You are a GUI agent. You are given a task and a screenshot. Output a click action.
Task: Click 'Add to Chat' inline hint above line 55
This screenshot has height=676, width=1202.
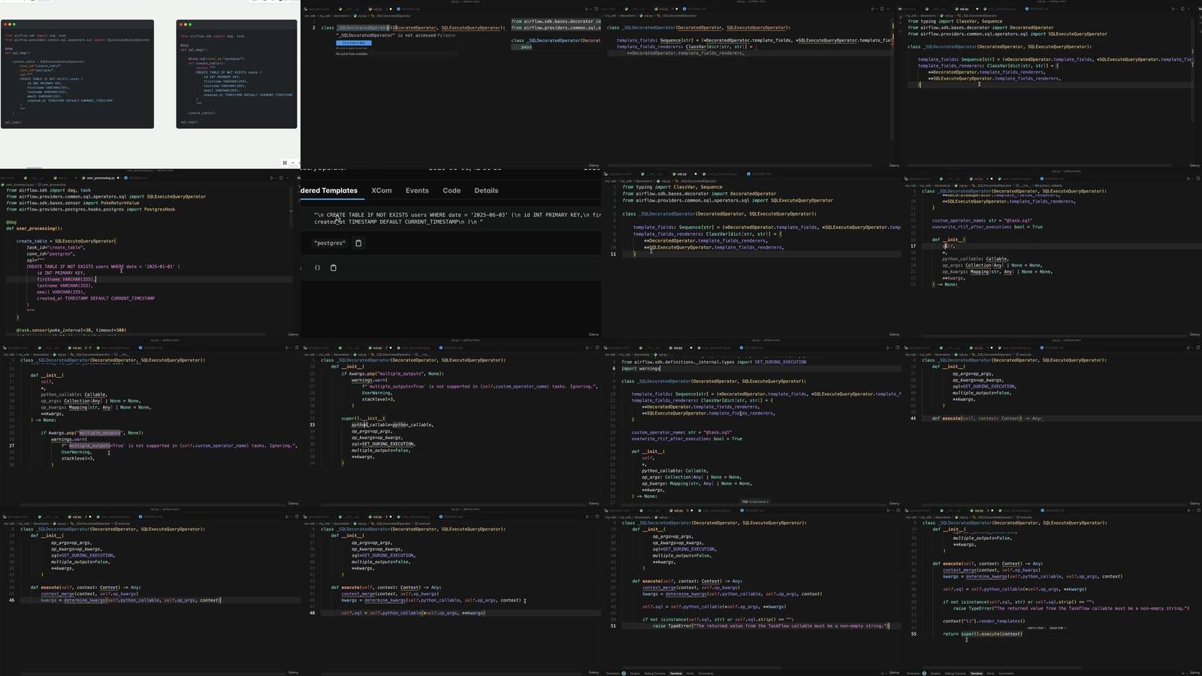[1035, 628]
